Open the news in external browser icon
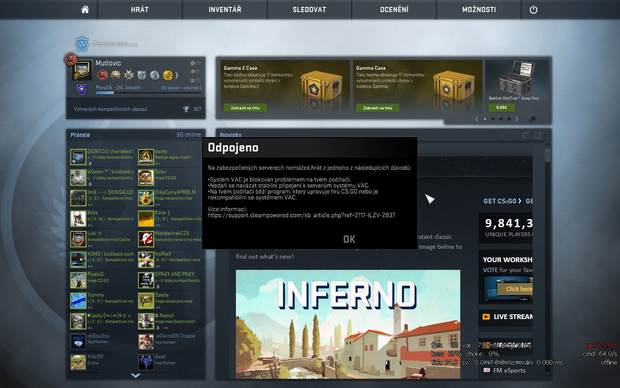The height and width of the screenshot is (388, 620). click(x=538, y=135)
